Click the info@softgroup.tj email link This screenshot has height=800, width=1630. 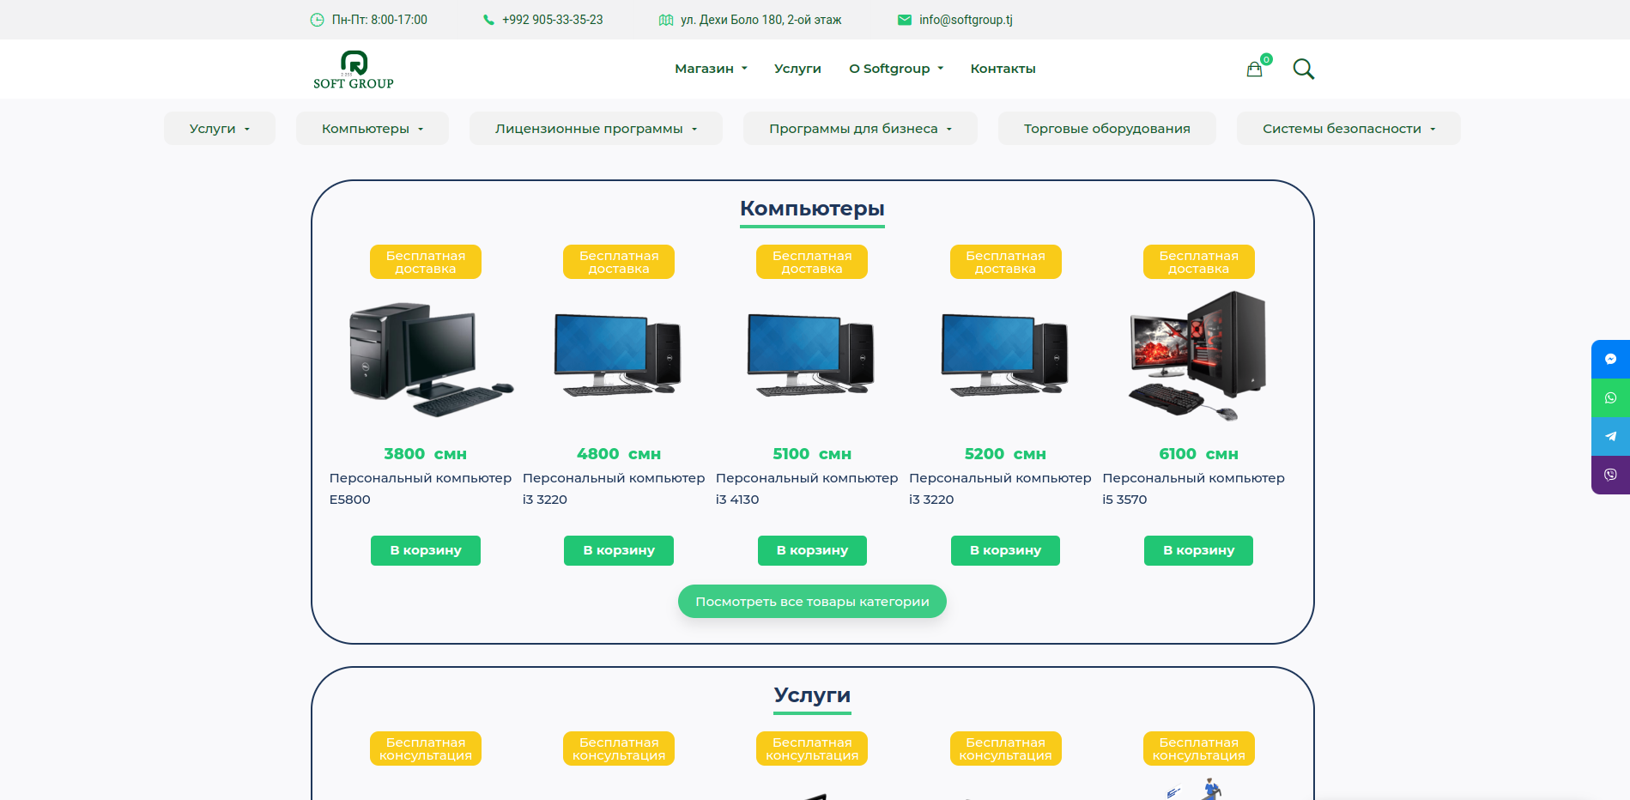point(966,20)
